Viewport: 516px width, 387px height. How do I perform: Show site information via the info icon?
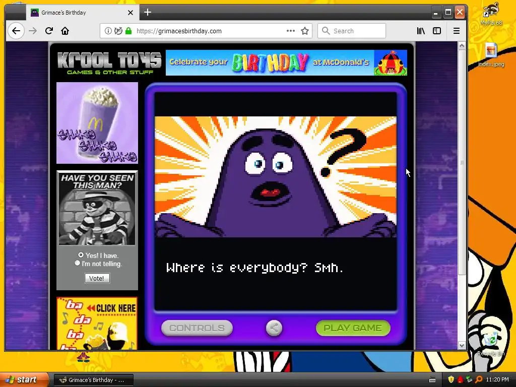click(108, 31)
